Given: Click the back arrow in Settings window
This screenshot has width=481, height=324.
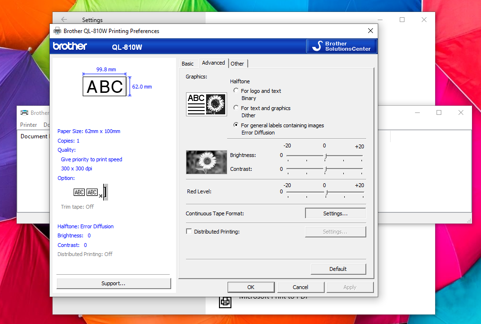Looking at the screenshot, I should pos(64,19).
